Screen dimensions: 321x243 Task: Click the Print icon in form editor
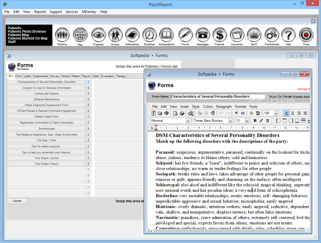182,113
